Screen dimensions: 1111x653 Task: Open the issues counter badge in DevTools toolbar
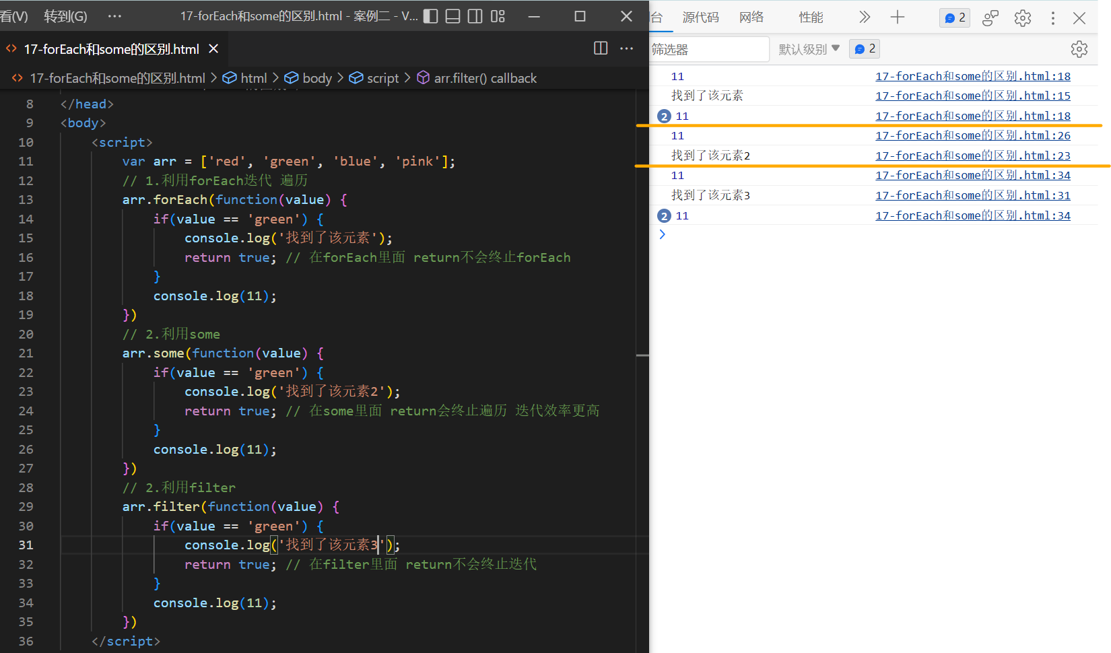955,18
